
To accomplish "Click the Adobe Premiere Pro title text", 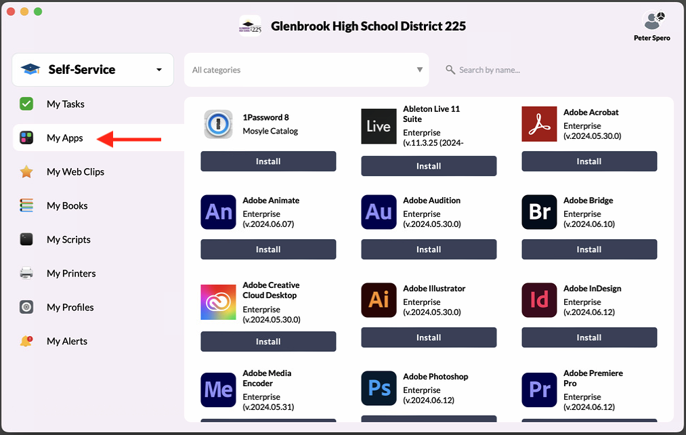I will [x=593, y=378].
